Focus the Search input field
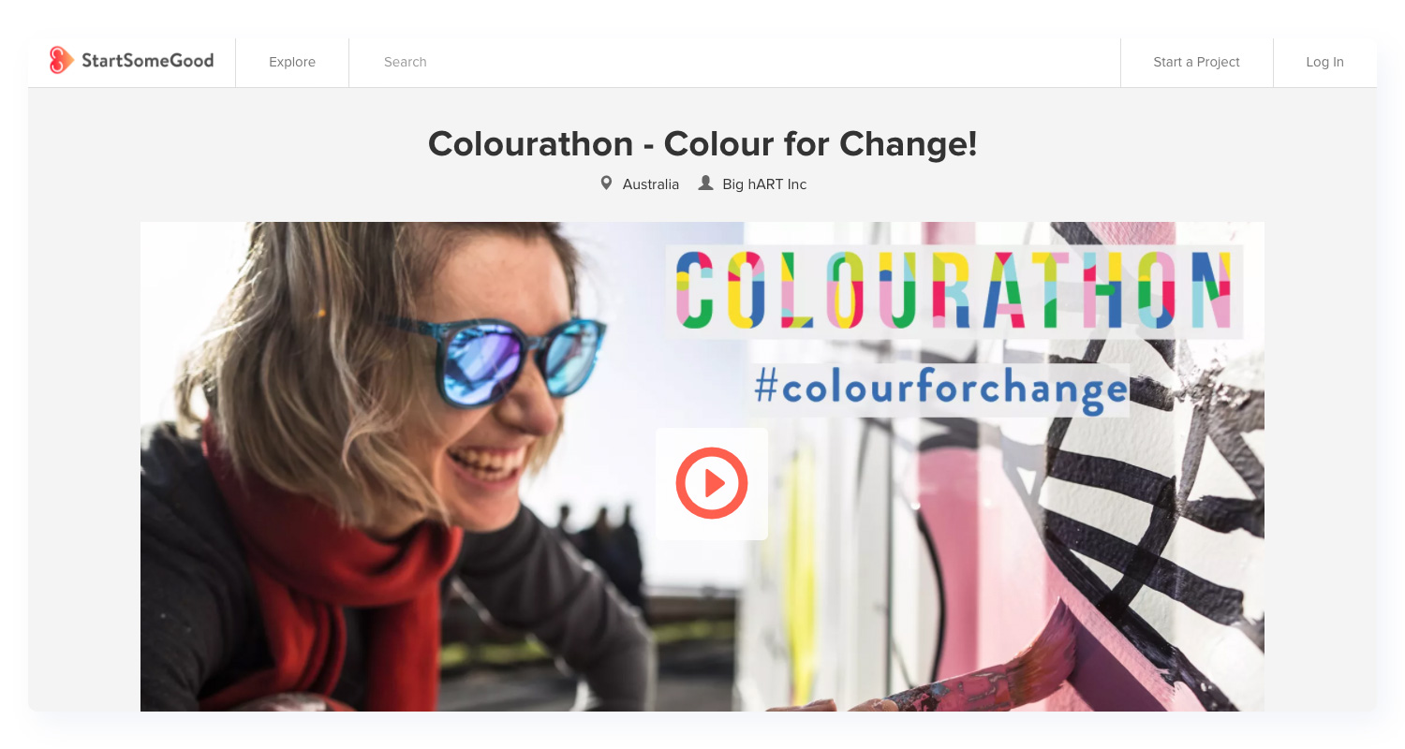The image size is (1405, 749). [734, 62]
